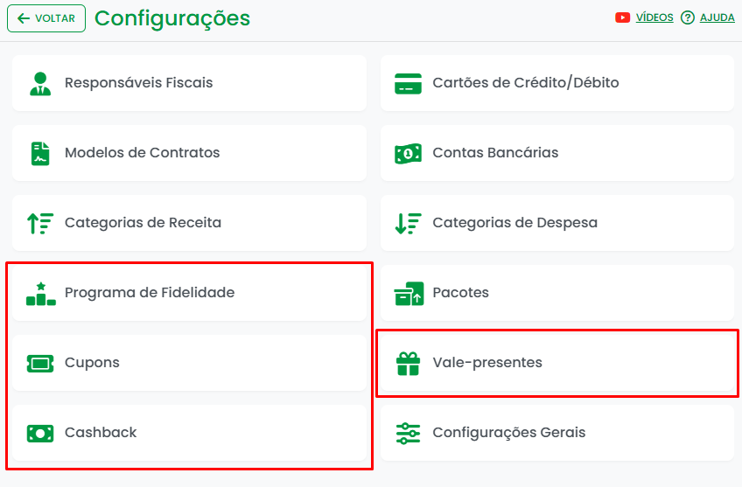Viewport: 742px width, 487px height.
Task: Click the Configurações page heading
Action: coord(172,18)
